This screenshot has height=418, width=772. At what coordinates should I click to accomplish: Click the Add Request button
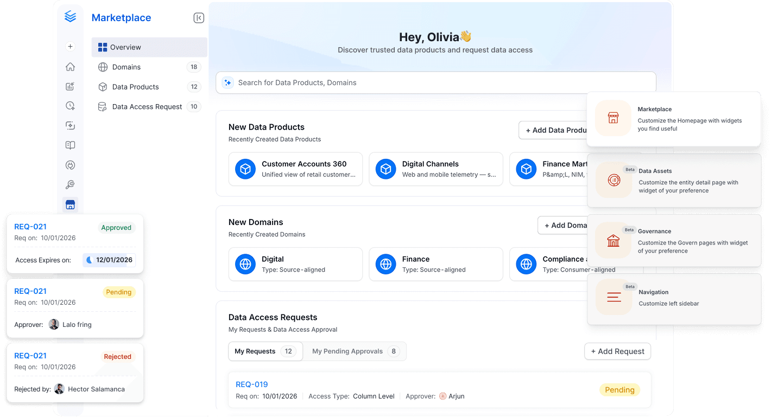pyautogui.click(x=617, y=351)
